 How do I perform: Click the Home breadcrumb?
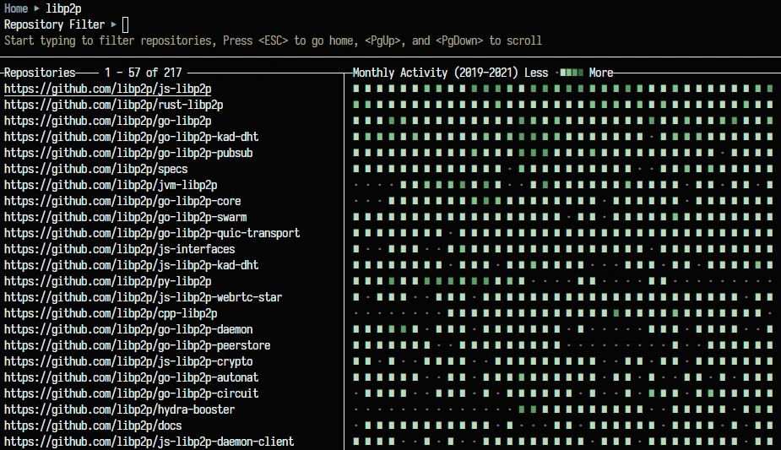[16, 8]
